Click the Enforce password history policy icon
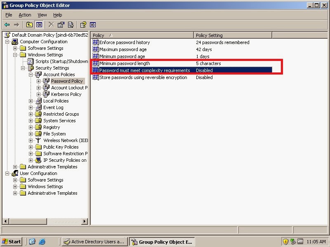This screenshot has height=247, width=330. tap(96, 42)
